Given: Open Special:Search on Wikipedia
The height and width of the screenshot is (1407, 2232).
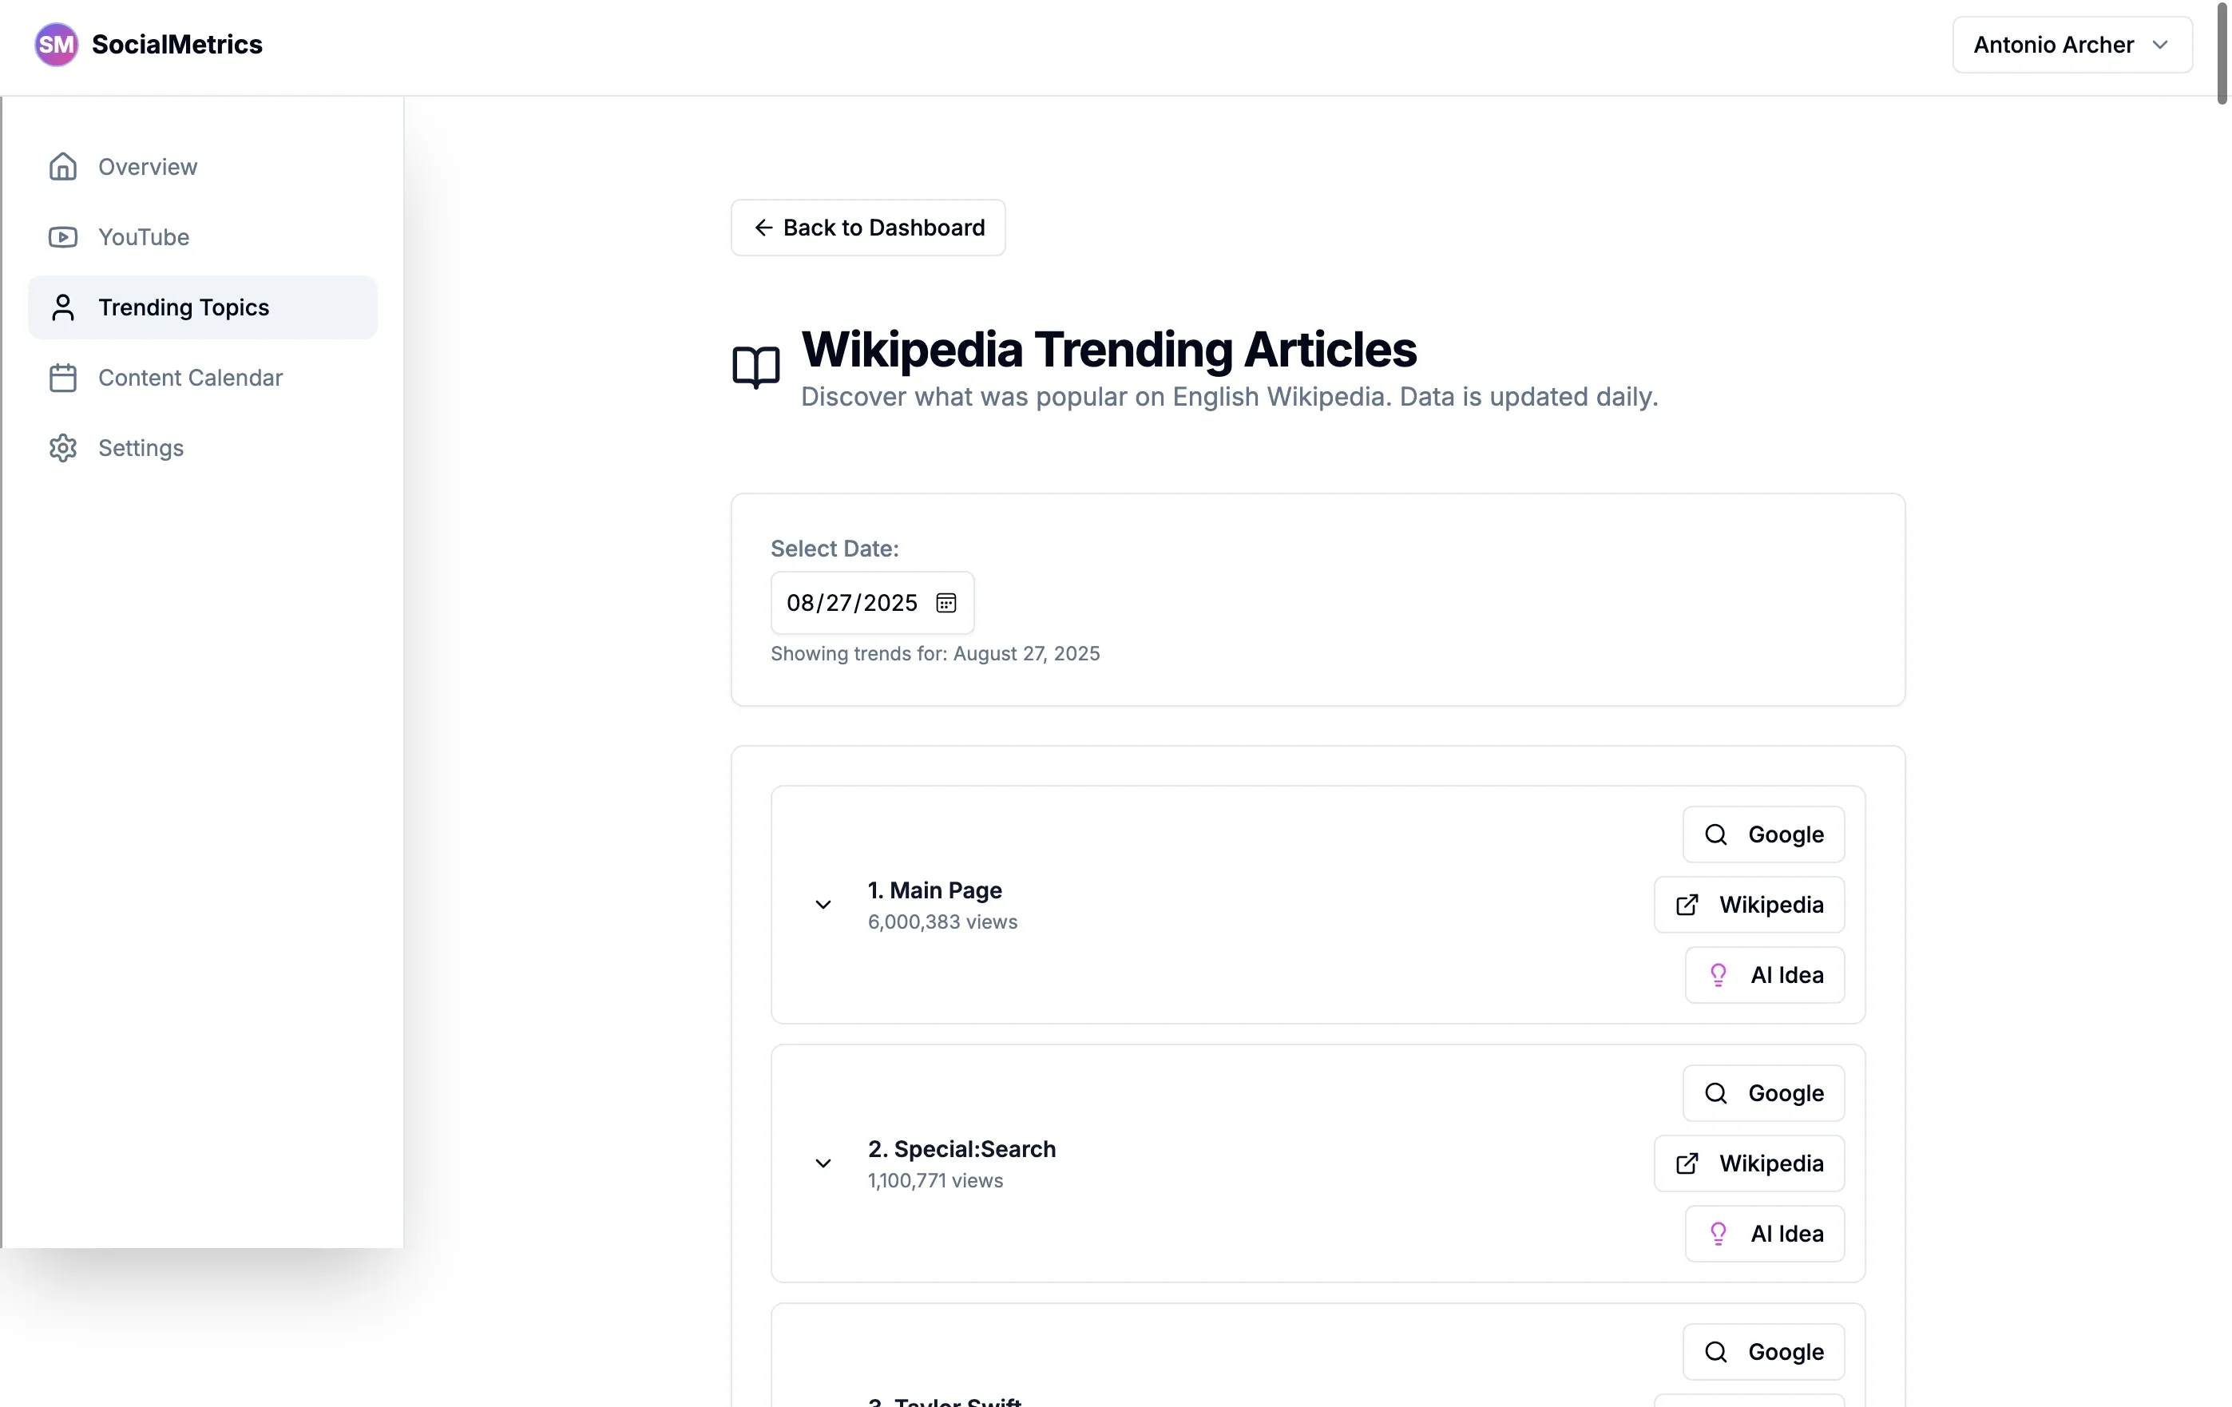Looking at the screenshot, I should coord(1748,1163).
